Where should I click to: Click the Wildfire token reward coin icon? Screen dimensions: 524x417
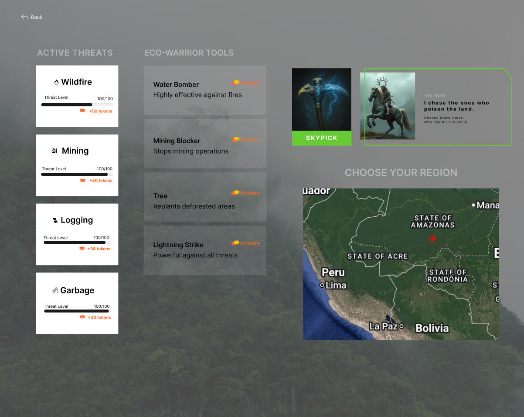[x=82, y=111]
